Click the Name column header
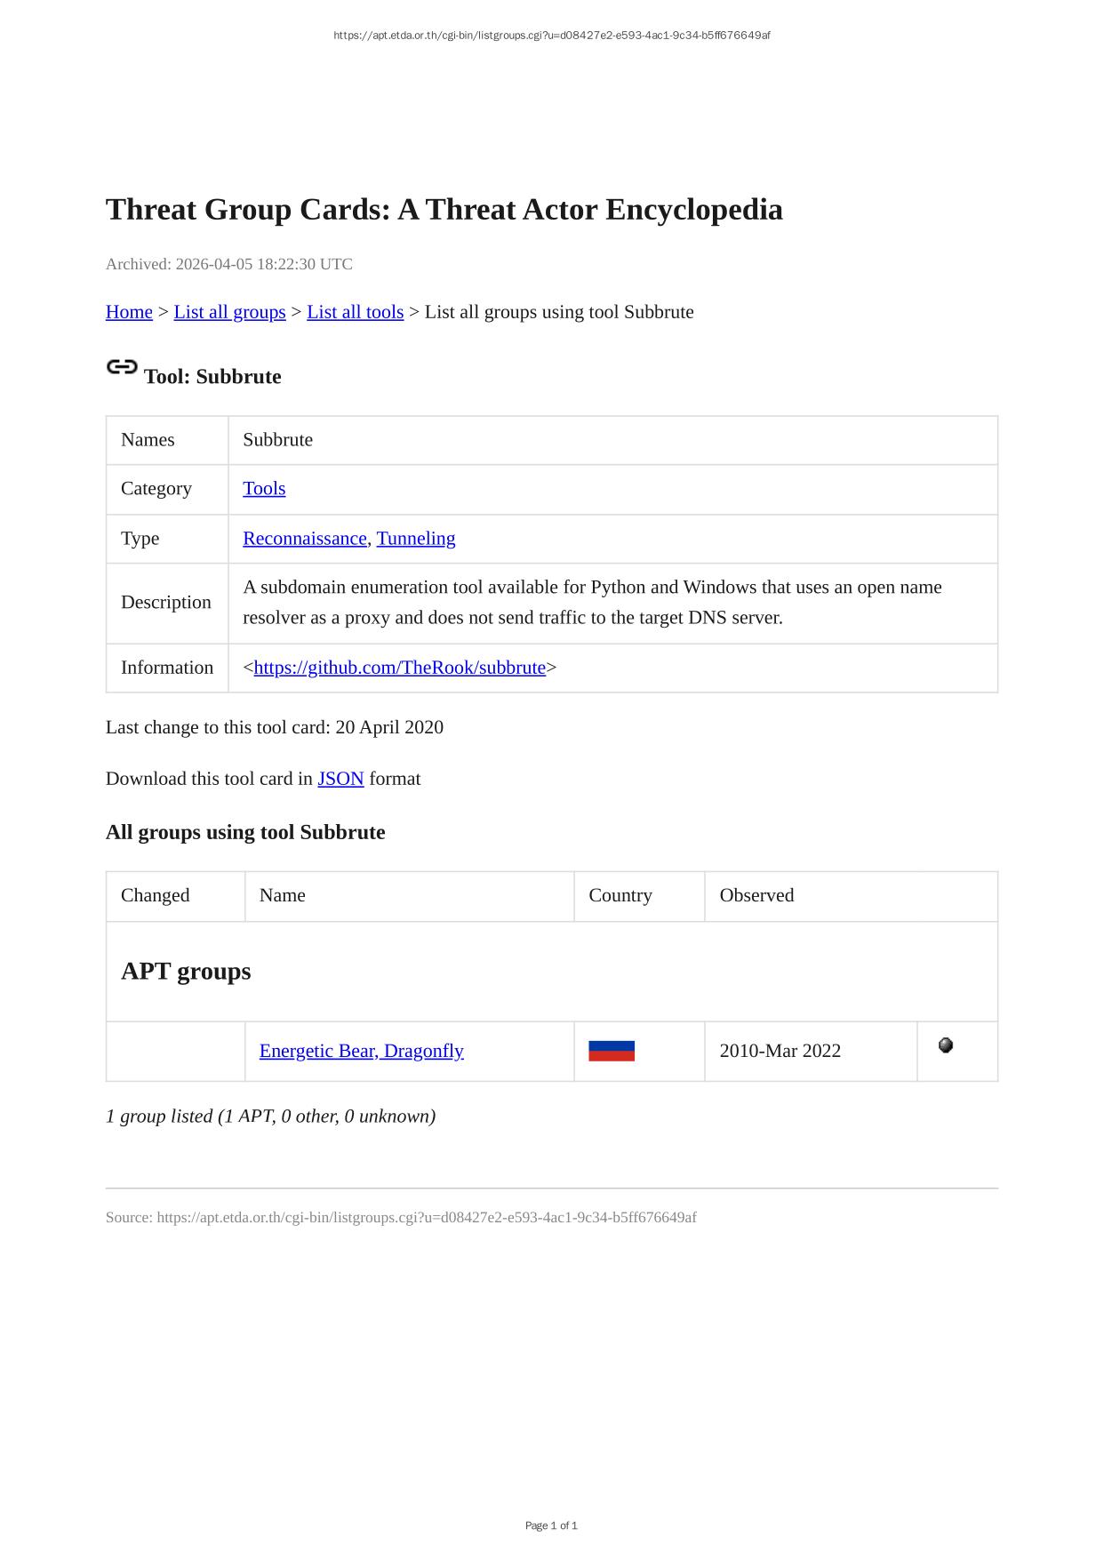The width and height of the screenshot is (1104, 1561). pos(283,895)
